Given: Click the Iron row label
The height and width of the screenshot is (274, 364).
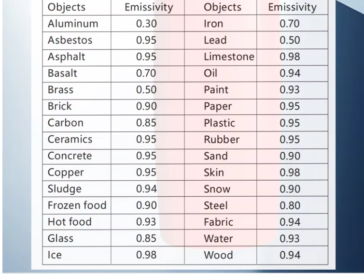Looking at the screenshot, I should click(x=213, y=24).
